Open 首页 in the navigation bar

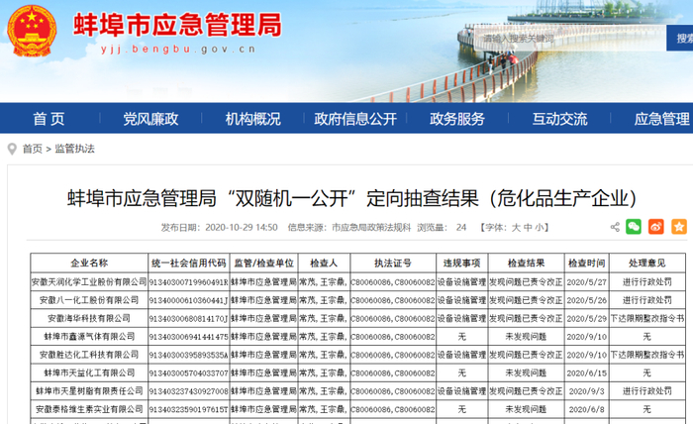point(49,119)
